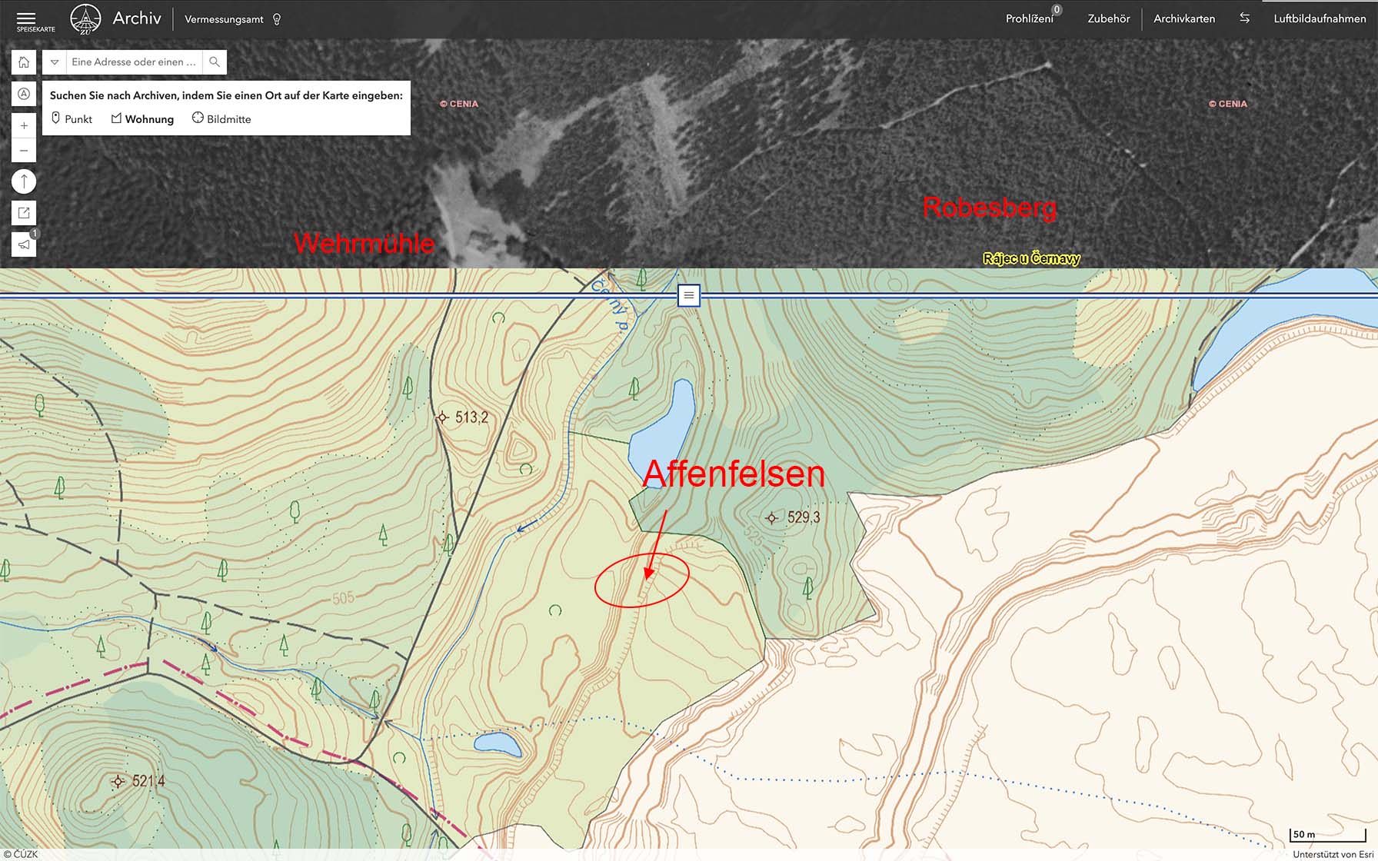Grab the map swipe divider handle
This screenshot has width=1378, height=861.
[688, 295]
